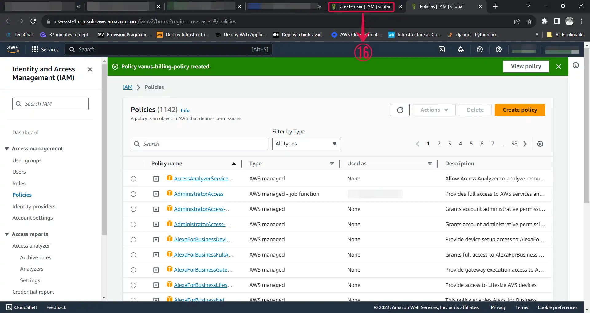Open IAM Dashboard in sidebar
The width and height of the screenshot is (590, 313).
click(x=26, y=133)
